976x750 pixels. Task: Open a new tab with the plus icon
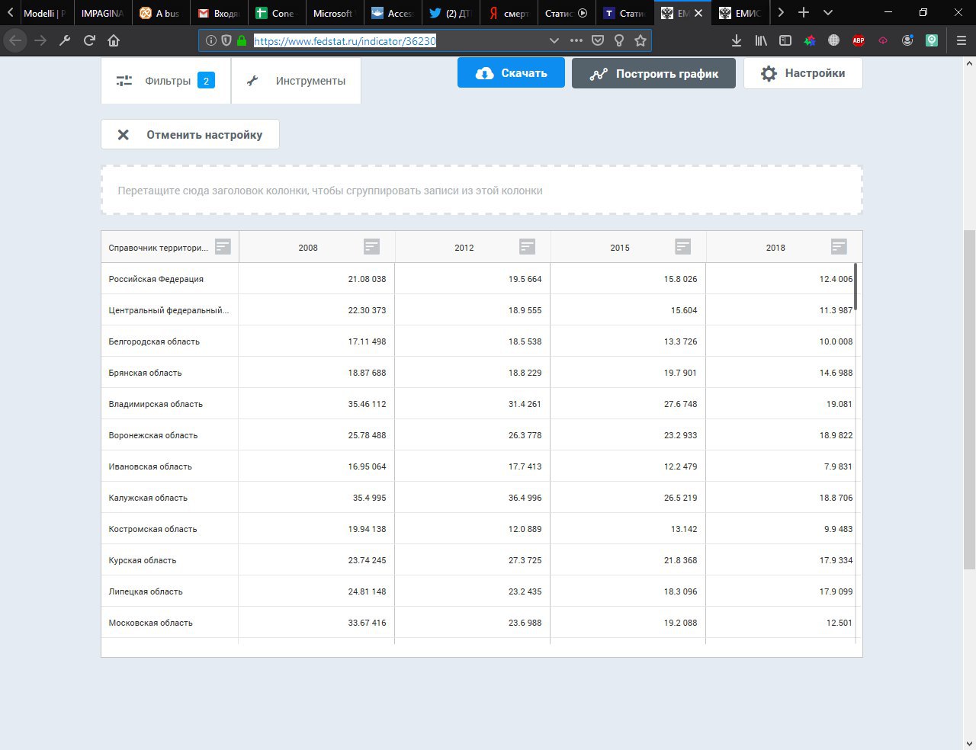click(804, 12)
